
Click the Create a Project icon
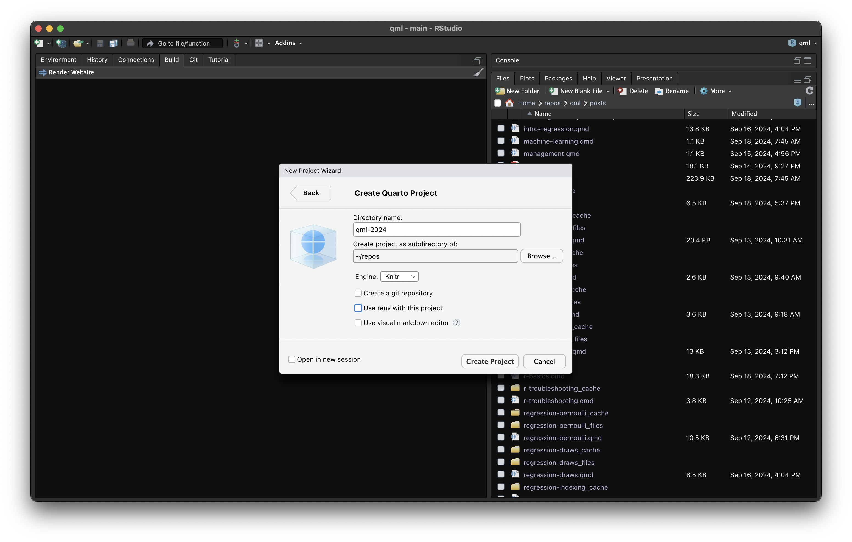[61, 43]
